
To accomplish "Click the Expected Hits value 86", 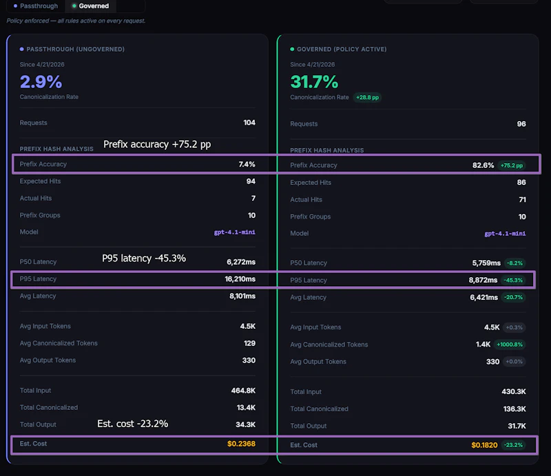I will (521, 182).
